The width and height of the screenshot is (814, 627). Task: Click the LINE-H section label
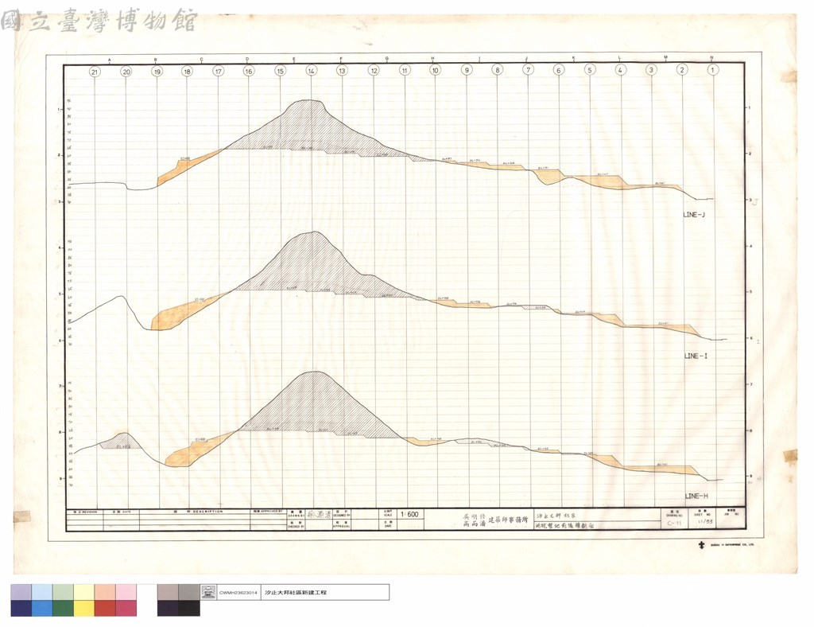696,496
